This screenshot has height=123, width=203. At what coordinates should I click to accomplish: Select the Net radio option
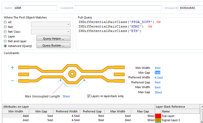pyautogui.click(x=5, y=27)
